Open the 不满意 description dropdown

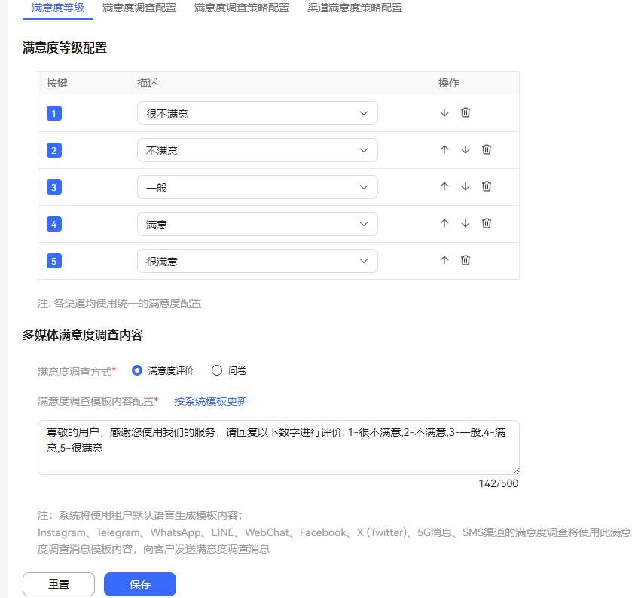[x=258, y=151]
